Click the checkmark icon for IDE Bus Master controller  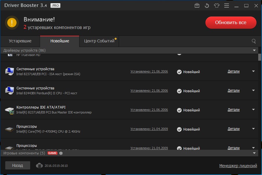pyautogui.click(x=179, y=110)
